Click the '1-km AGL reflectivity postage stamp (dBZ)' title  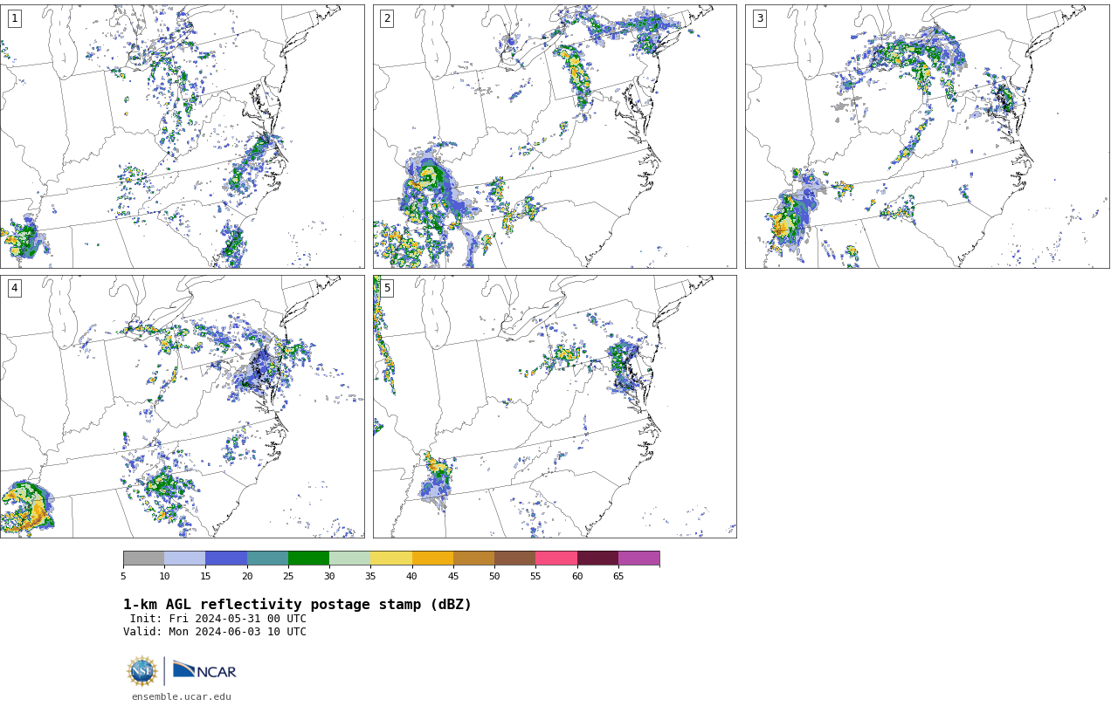click(x=297, y=605)
